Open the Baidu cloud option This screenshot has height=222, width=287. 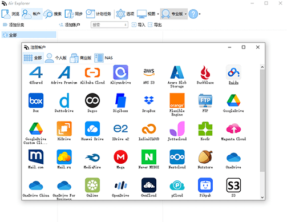(x=233, y=75)
